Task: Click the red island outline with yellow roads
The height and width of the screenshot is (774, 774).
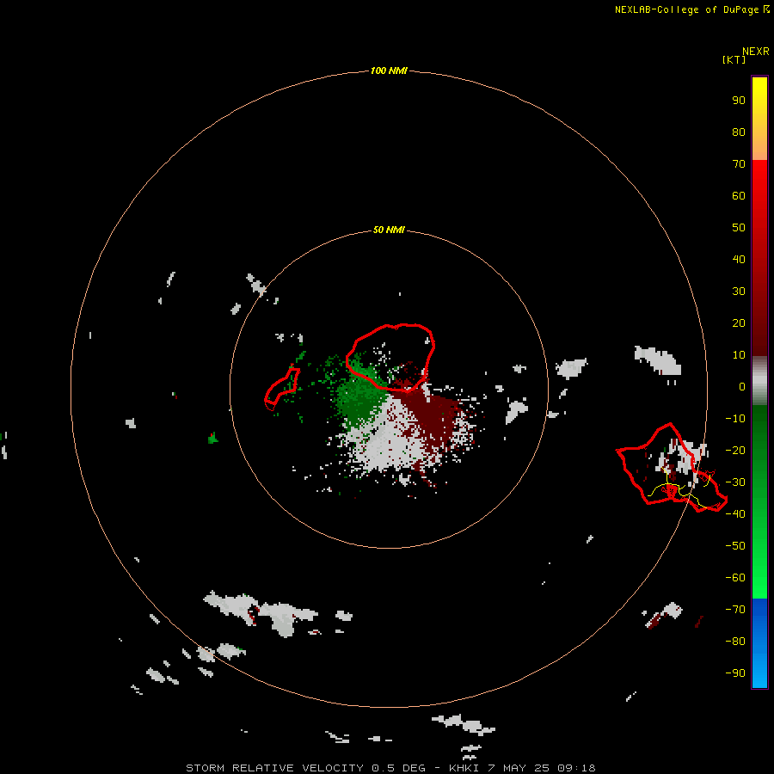Action: (672, 468)
